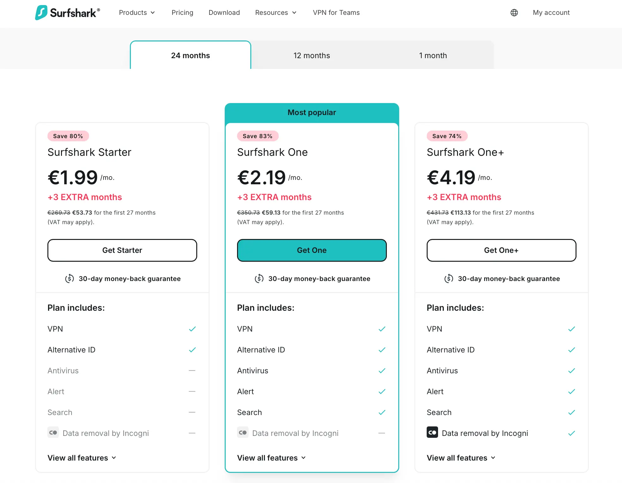Screen dimensions: 622x483
Task: Open the Pricing menu item
Action: coord(182,13)
